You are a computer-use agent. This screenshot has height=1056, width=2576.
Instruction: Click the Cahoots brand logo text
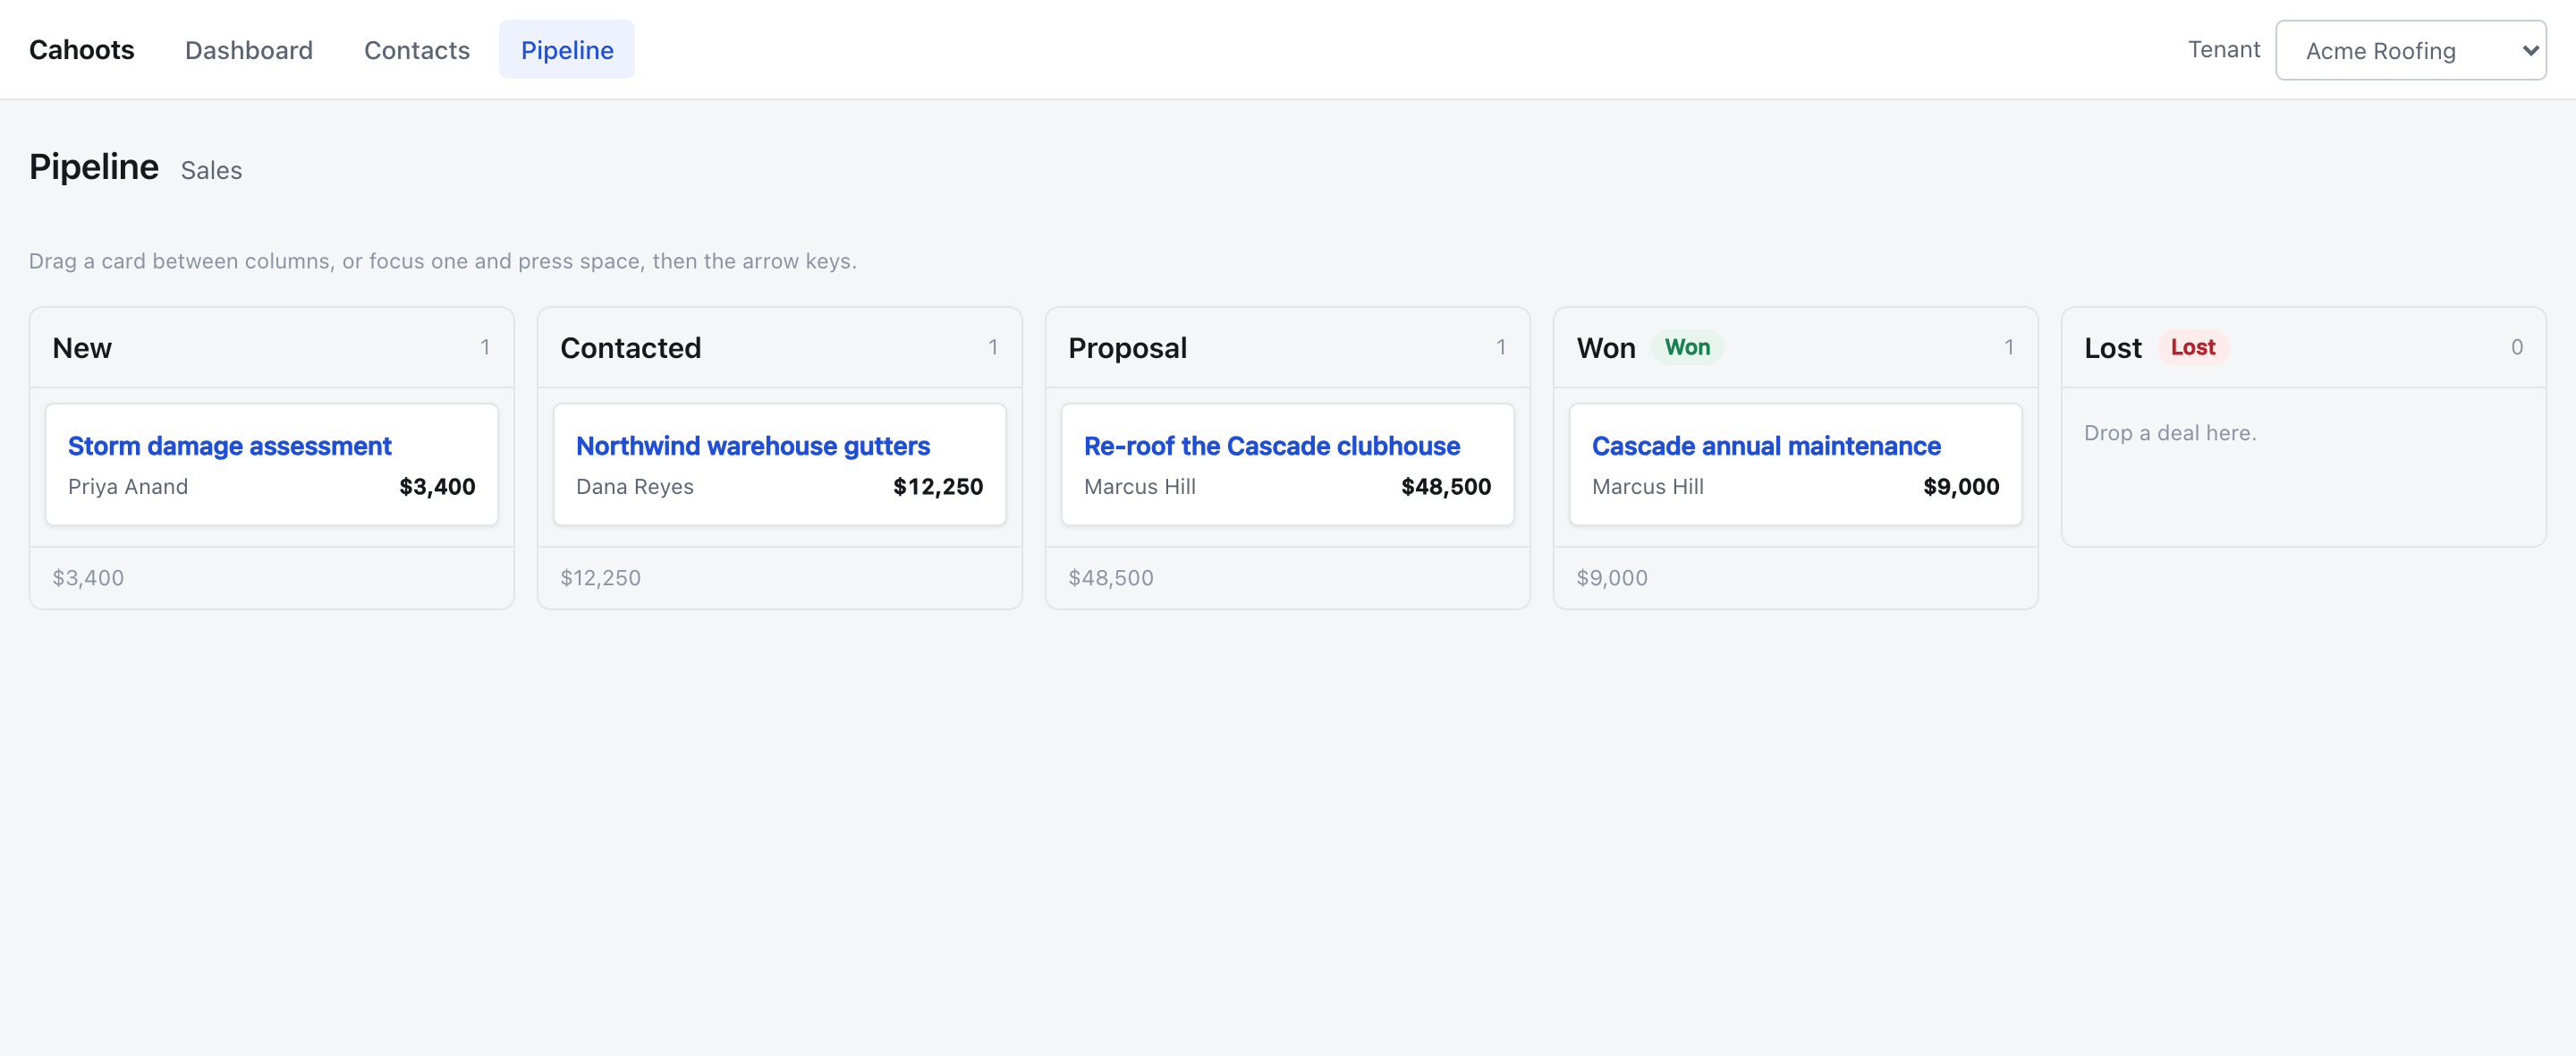(x=81, y=50)
